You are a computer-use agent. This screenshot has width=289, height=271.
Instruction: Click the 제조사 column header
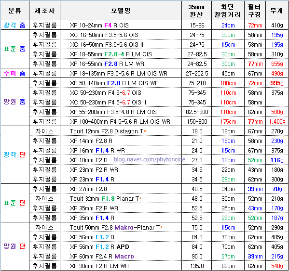[x=44, y=11]
